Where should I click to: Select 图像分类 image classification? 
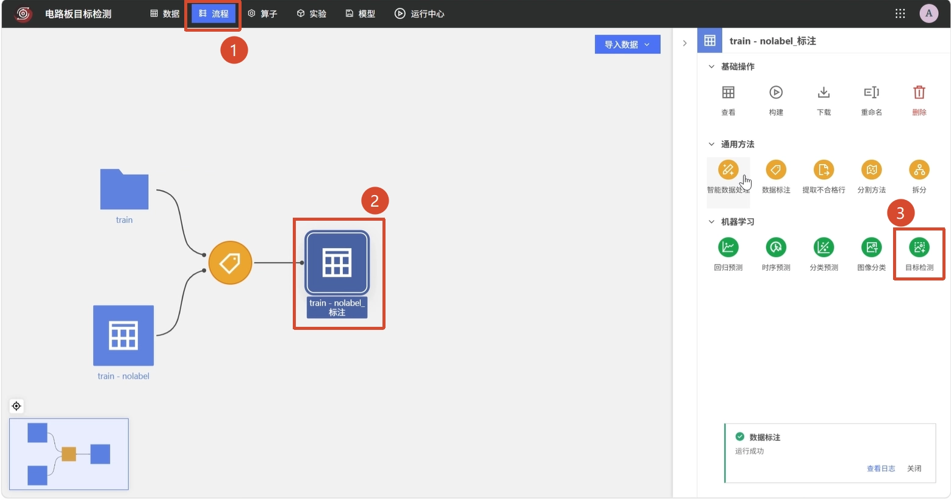click(x=872, y=248)
